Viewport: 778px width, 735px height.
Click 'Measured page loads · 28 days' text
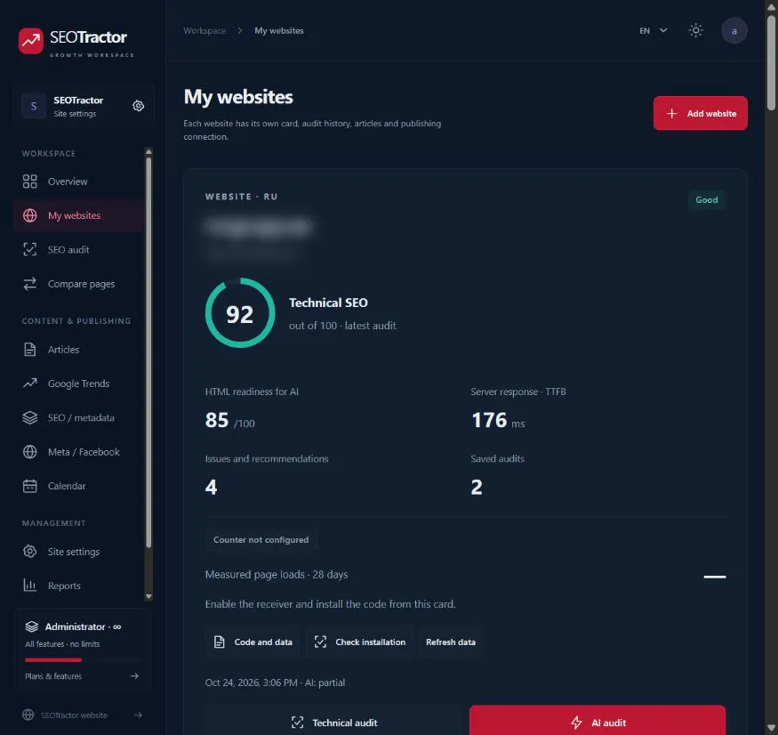point(277,575)
